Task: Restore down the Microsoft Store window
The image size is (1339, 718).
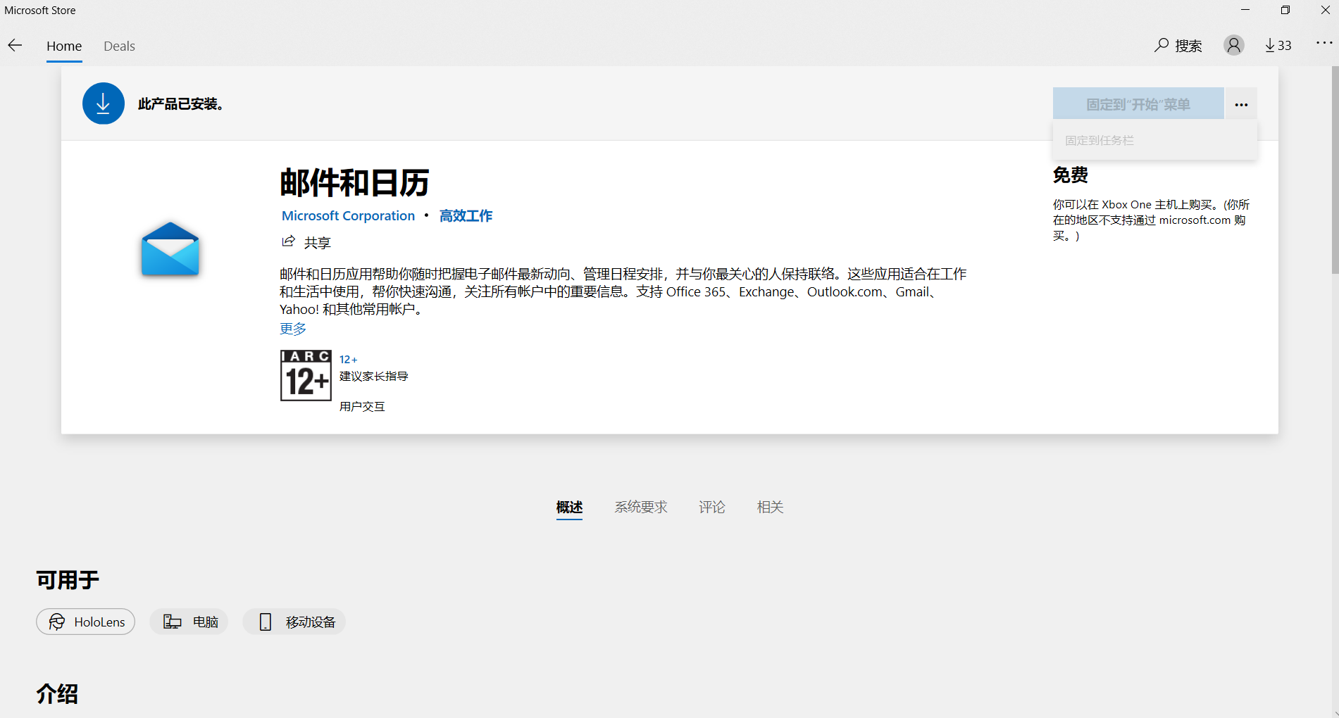Action: tap(1285, 10)
